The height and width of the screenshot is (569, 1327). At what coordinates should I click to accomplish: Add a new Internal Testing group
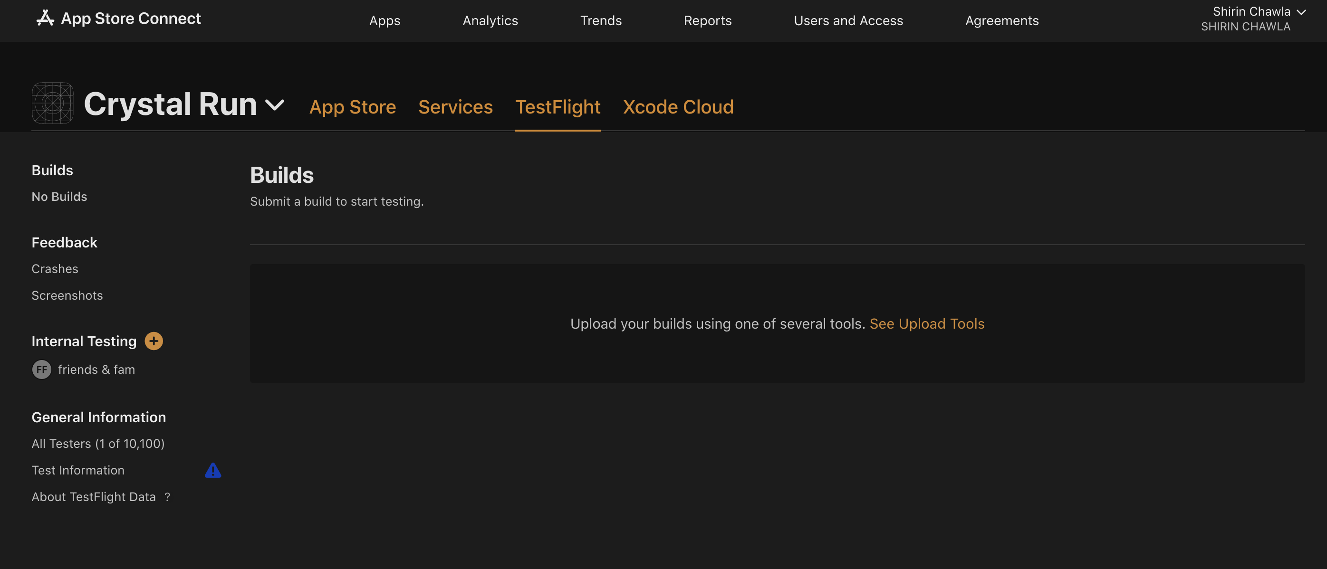tap(154, 341)
